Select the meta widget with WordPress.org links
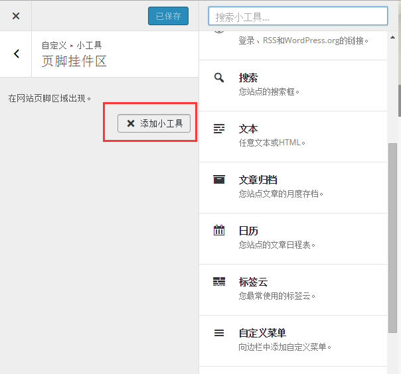The height and width of the screenshot is (374, 401). 303,41
